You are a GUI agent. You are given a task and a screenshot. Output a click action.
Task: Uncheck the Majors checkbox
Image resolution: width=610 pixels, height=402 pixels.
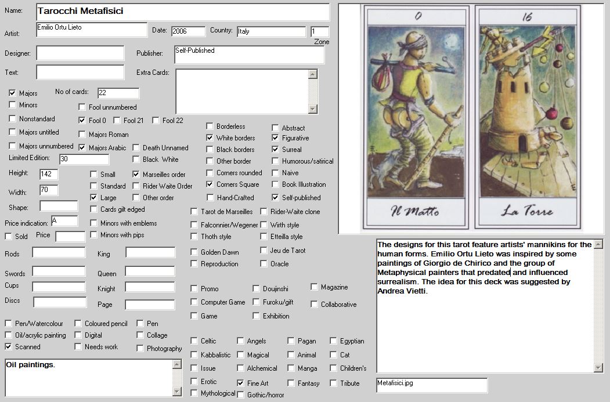click(x=13, y=93)
